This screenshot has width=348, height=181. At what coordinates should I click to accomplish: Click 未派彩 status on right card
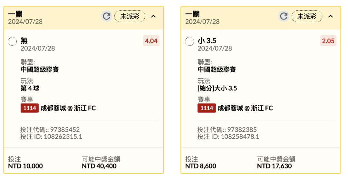coord(307,16)
